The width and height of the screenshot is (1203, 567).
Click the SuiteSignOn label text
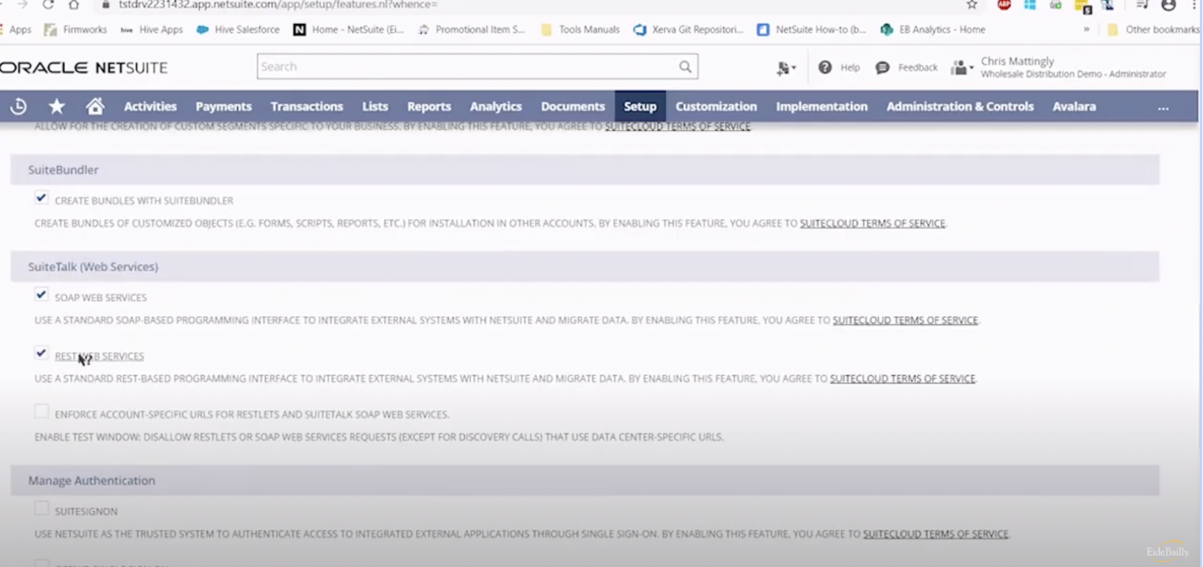86,511
